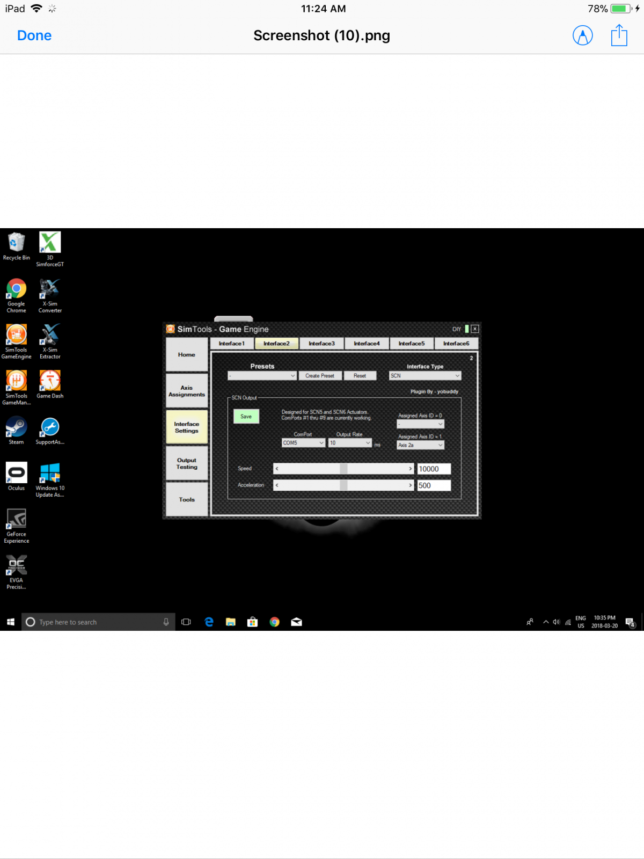Open the Axis Assignments section
The image size is (644, 859).
(187, 391)
